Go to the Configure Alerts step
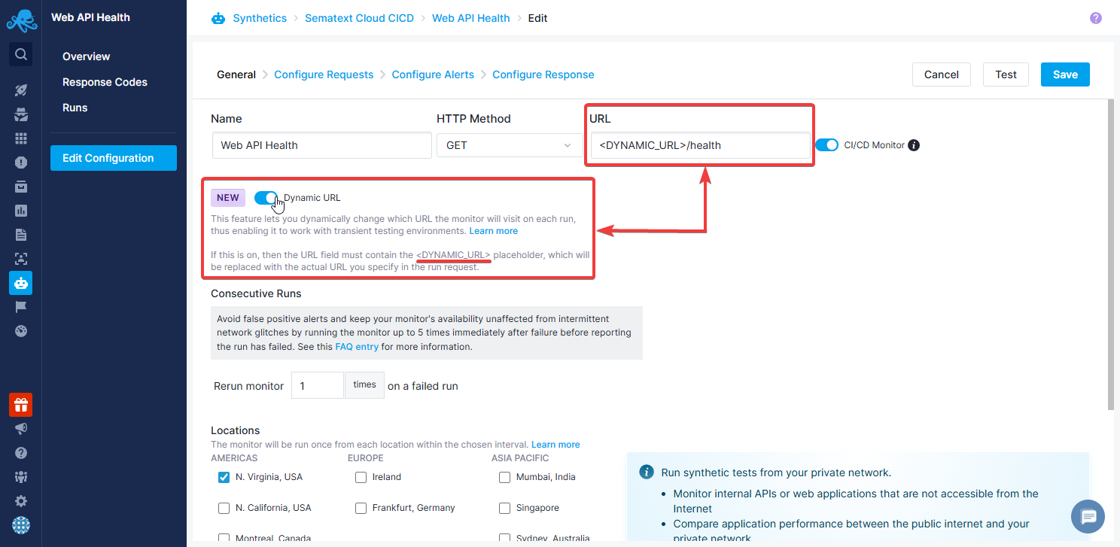 (433, 74)
